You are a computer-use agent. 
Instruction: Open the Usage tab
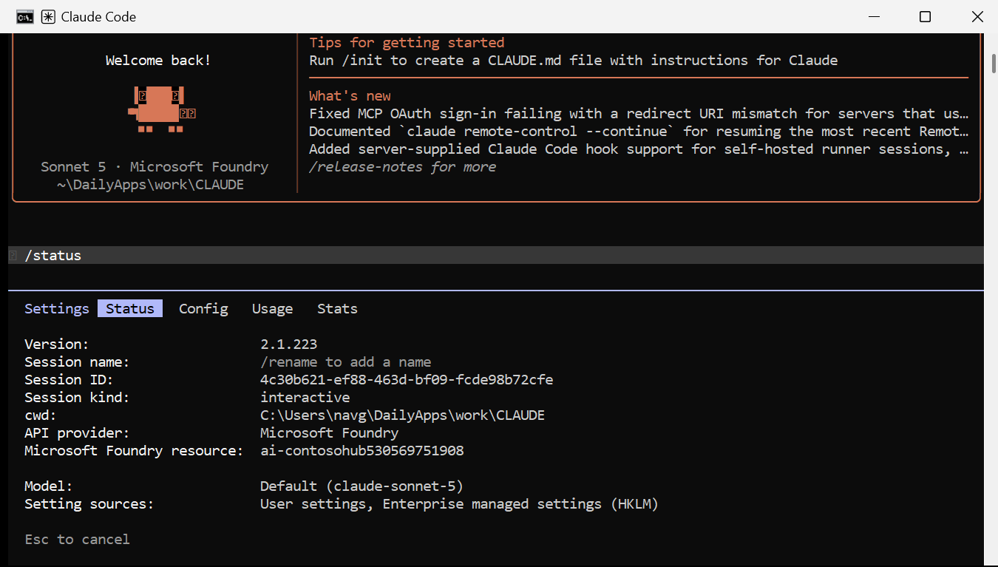[272, 309]
